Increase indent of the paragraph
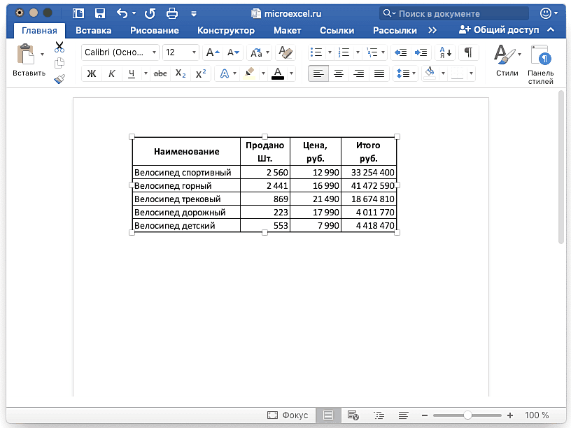The image size is (571, 428). click(x=421, y=52)
